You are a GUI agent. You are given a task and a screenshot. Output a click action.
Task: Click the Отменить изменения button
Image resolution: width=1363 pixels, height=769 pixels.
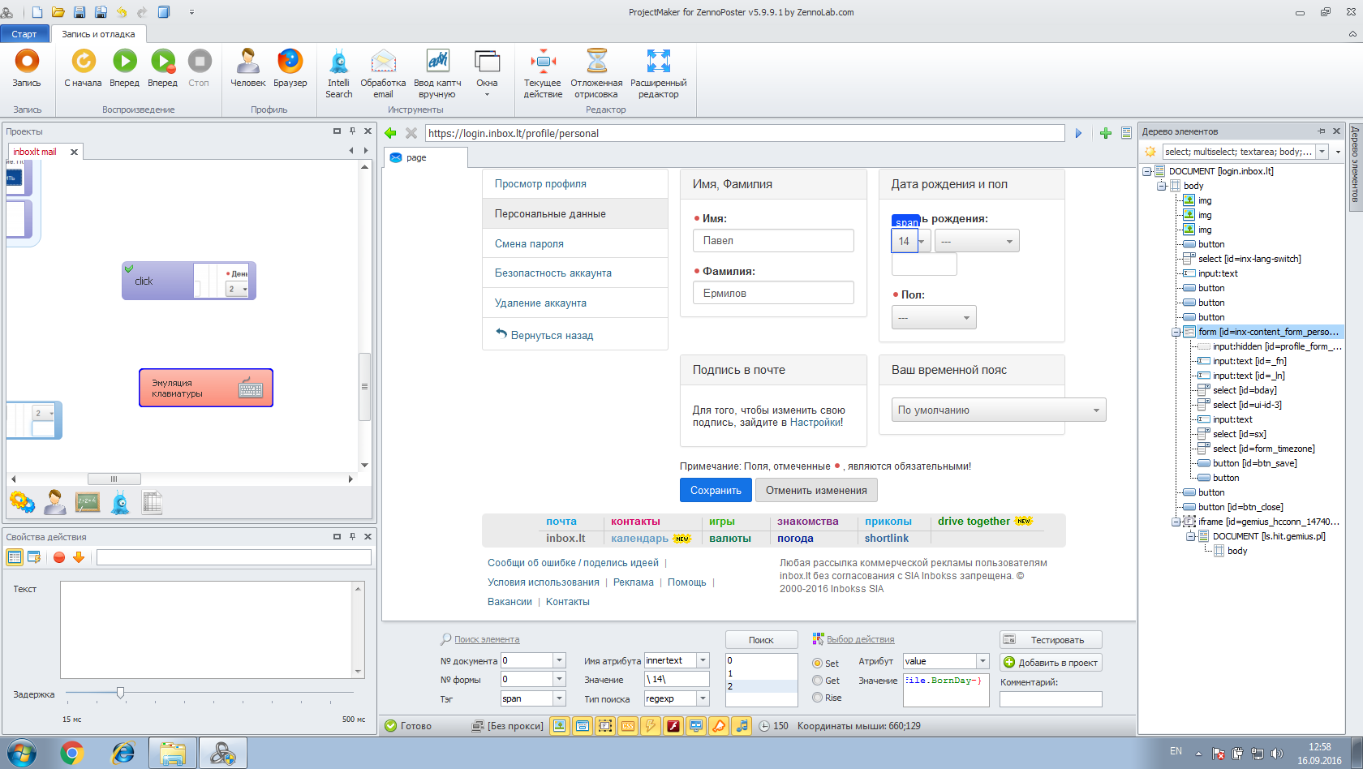(x=816, y=490)
